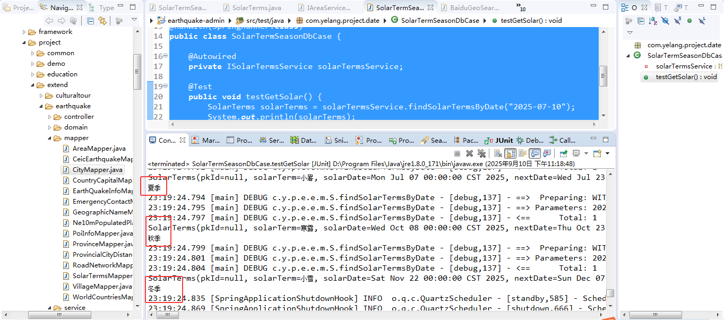724x320 pixels.
Task: Click the Display Selected Console icon
Action: tap(576, 153)
